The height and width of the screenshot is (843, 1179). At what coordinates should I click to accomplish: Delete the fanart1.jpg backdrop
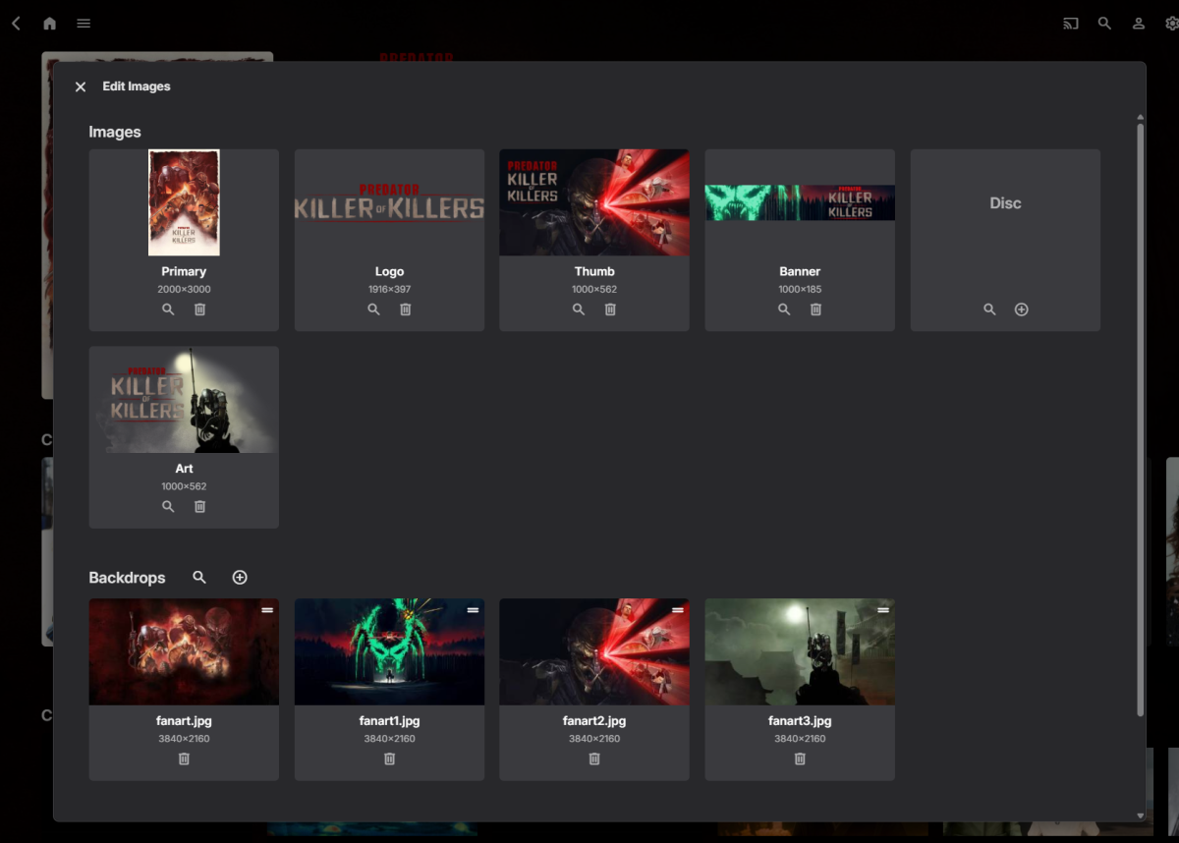389,759
